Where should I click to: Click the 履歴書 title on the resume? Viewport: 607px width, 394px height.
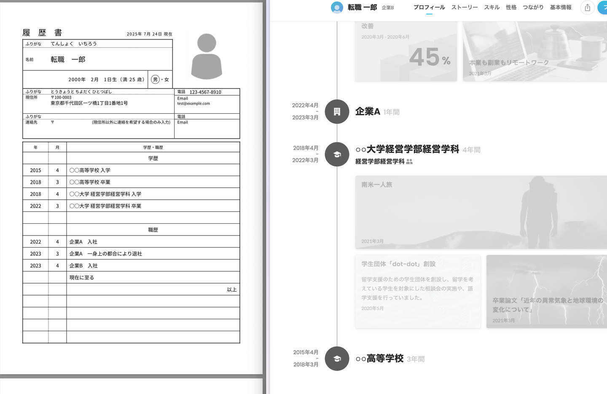(x=42, y=32)
